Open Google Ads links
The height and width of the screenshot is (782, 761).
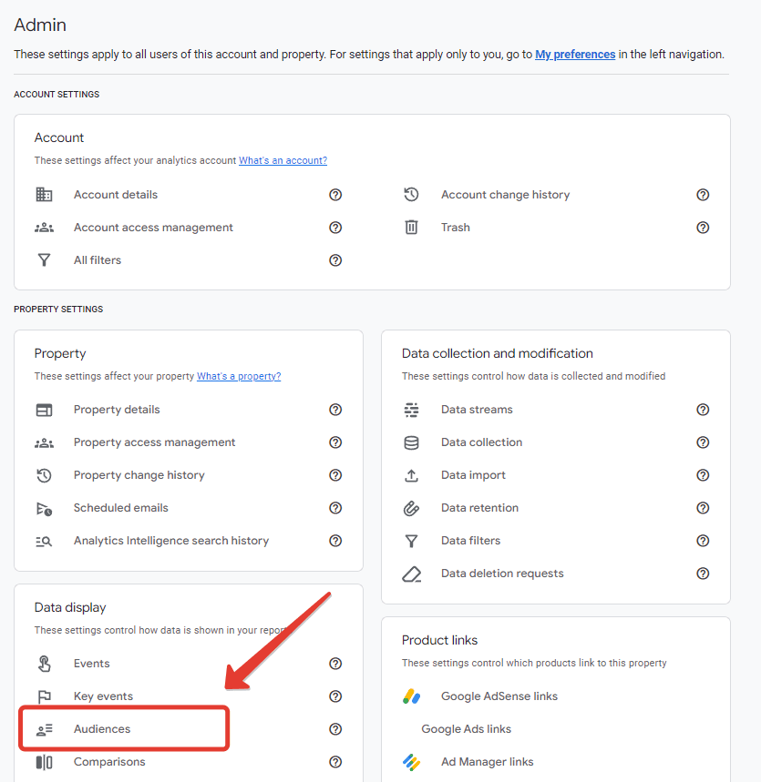click(467, 729)
